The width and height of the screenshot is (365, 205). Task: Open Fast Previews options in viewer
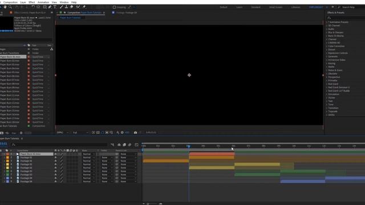pos(94,133)
